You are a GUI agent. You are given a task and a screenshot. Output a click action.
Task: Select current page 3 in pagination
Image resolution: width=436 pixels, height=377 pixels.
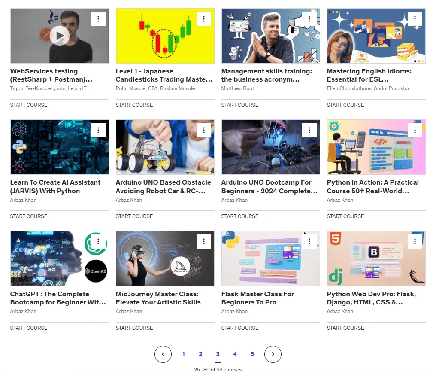[x=218, y=354]
